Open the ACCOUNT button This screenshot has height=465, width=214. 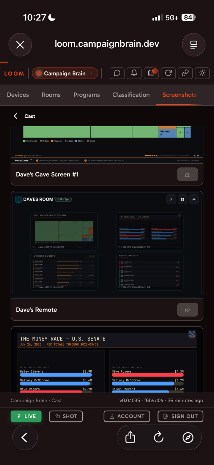(x=128, y=416)
